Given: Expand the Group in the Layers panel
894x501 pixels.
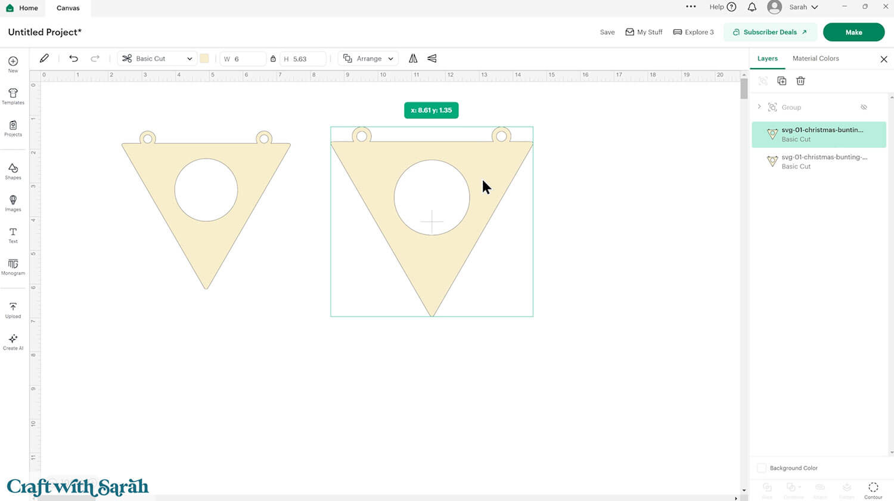Looking at the screenshot, I should (759, 107).
